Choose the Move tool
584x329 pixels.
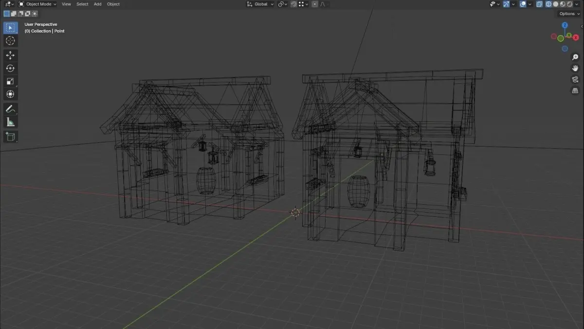[11, 55]
